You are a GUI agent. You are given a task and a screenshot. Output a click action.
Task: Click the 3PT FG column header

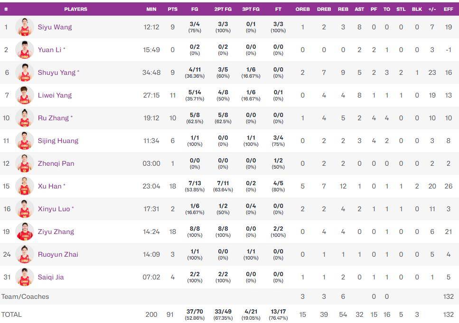point(251,9)
